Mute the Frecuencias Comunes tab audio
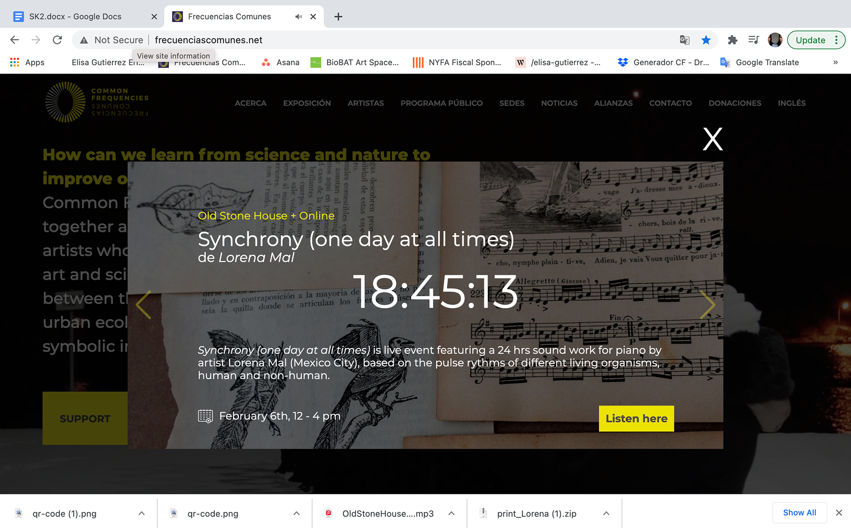The image size is (851, 532). click(298, 16)
